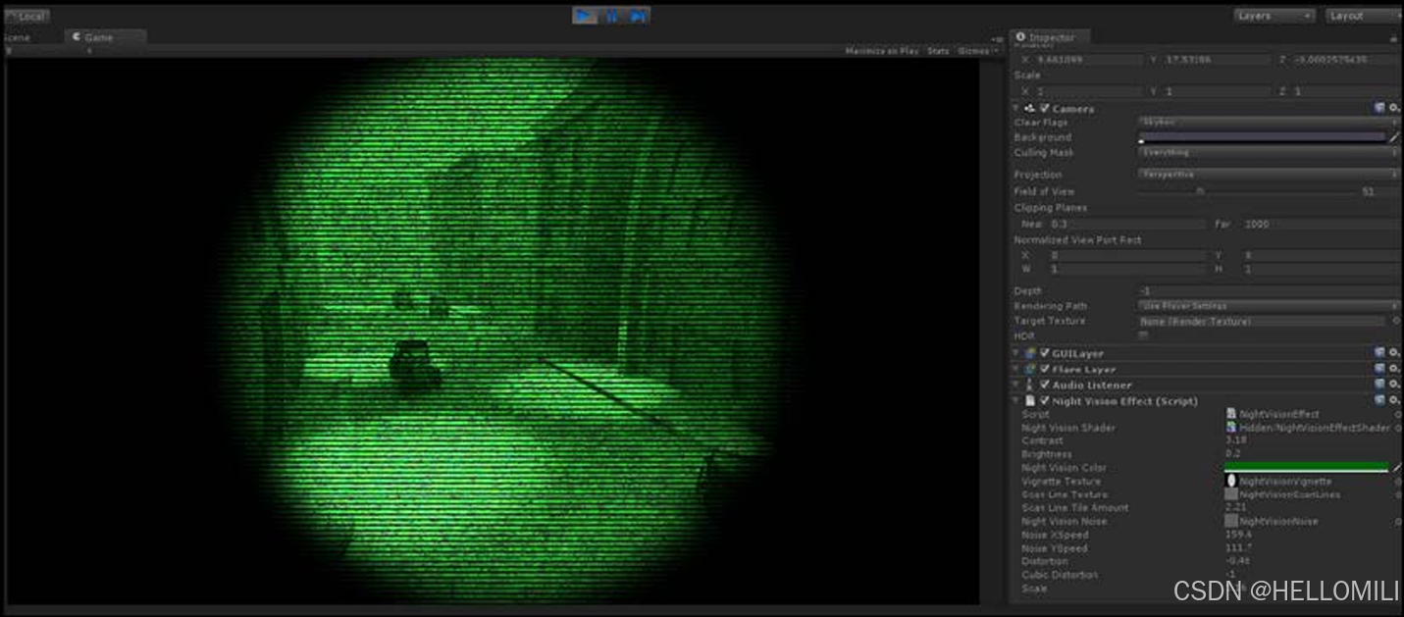The height and width of the screenshot is (617, 1404).
Task: Disable the Night Vision Effect checkbox
Action: pyautogui.click(x=1045, y=400)
